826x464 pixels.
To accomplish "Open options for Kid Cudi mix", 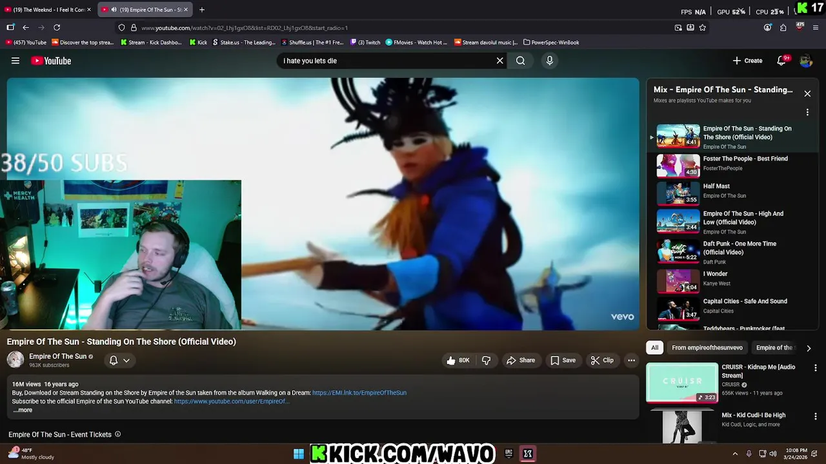I will tap(816, 416).
